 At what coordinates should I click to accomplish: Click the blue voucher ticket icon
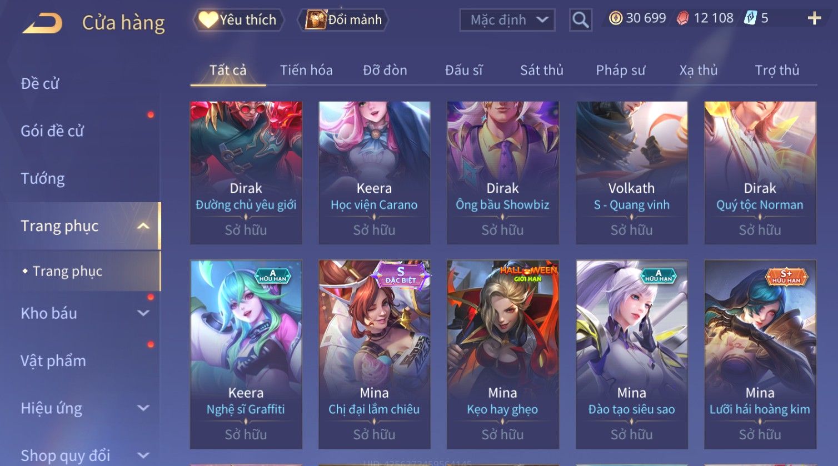(750, 18)
